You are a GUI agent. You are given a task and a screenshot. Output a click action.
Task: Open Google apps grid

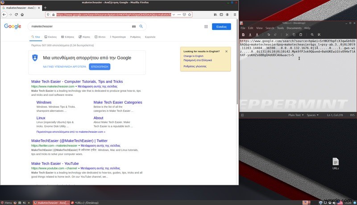(206, 27)
